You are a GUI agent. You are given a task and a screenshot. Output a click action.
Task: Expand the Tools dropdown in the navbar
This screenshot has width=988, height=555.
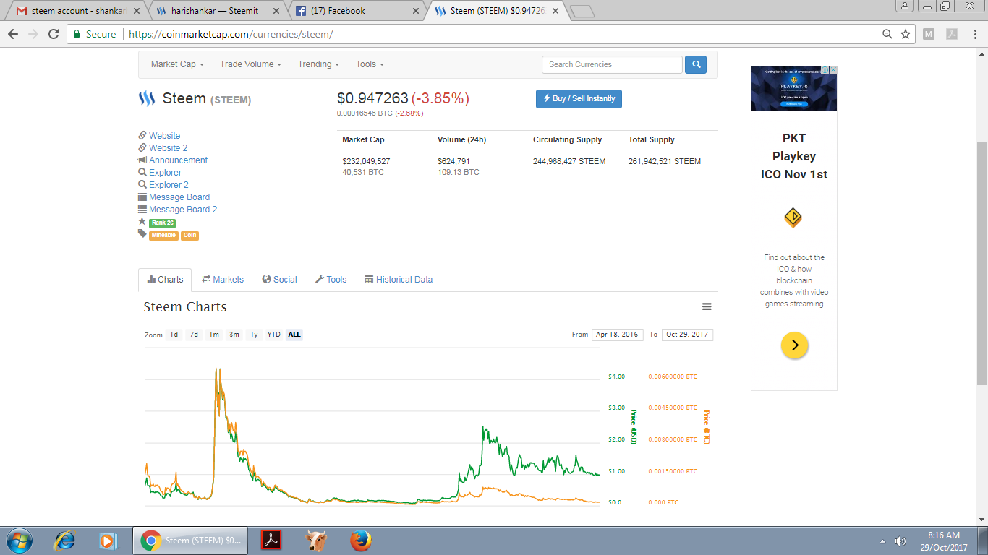pos(370,64)
